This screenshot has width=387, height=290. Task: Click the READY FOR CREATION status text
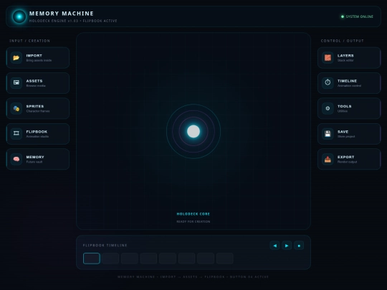(193, 222)
